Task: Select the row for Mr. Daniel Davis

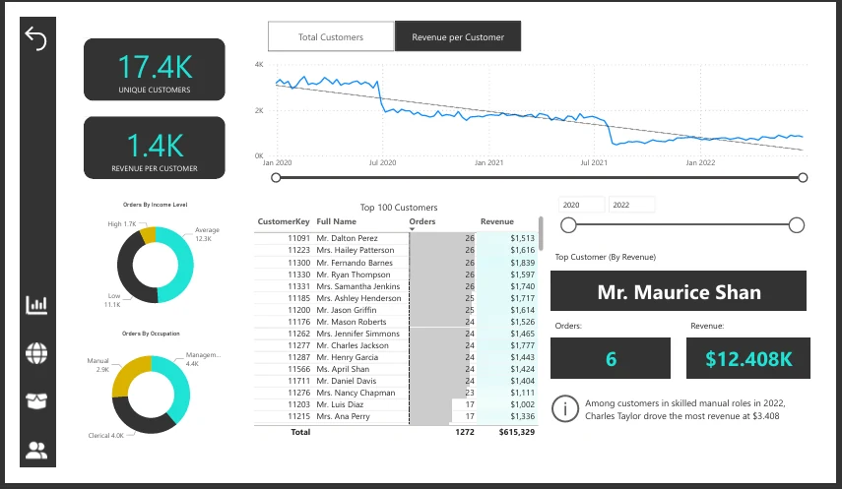Action: pyautogui.click(x=396, y=381)
